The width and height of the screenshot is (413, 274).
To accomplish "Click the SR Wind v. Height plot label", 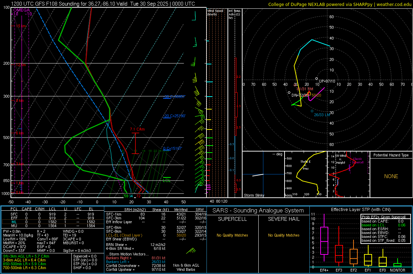I will (x=340, y=159).
